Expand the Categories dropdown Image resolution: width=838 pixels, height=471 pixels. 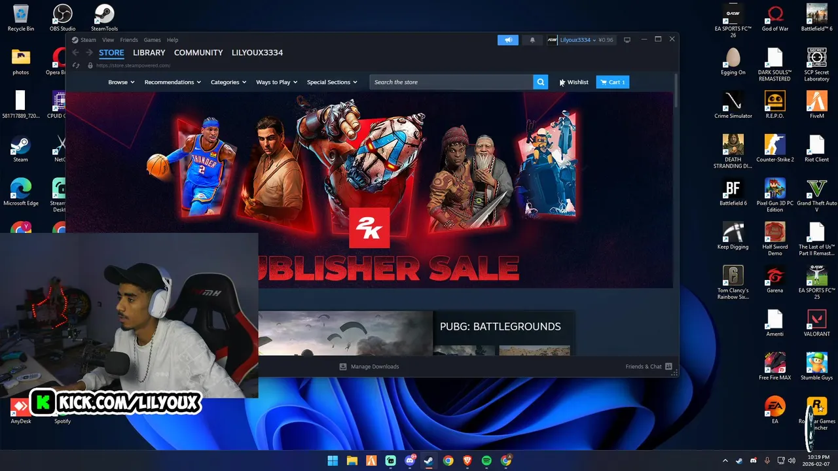tap(228, 82)
